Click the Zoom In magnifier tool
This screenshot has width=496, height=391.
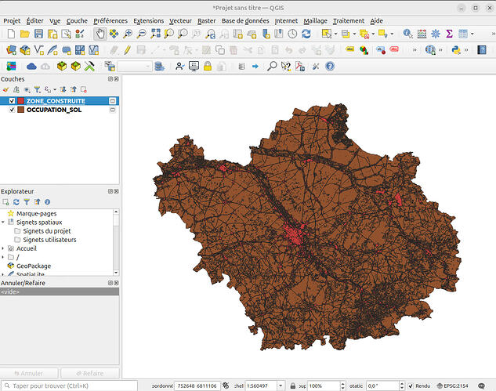[x=128, y=34]
